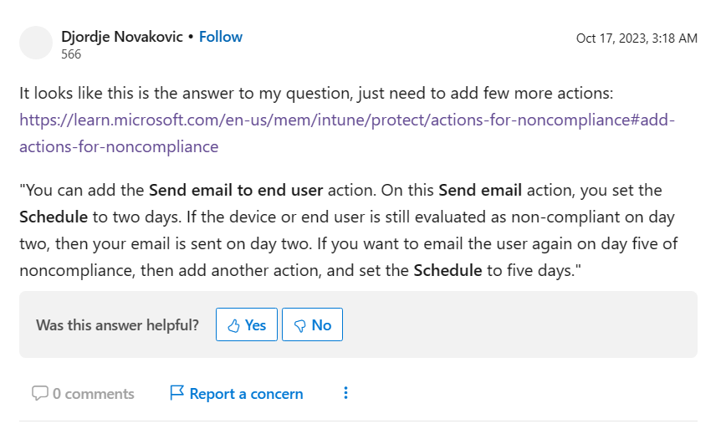This screenshot has width=716, height=429.
Task: Click Djordje Novakovic's profile avatar
Action: point(36,43)
